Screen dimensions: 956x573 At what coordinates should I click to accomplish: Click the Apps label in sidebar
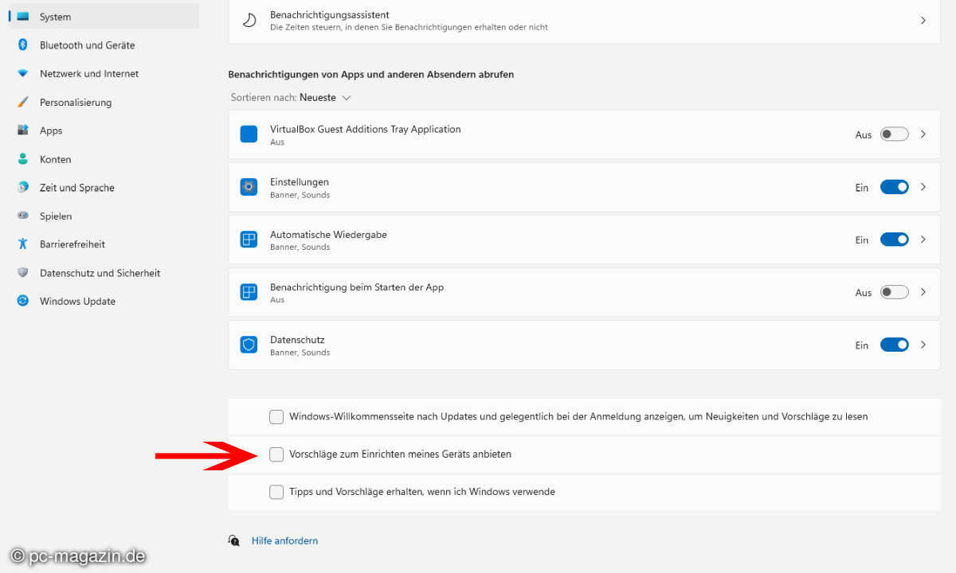[51, 131]
